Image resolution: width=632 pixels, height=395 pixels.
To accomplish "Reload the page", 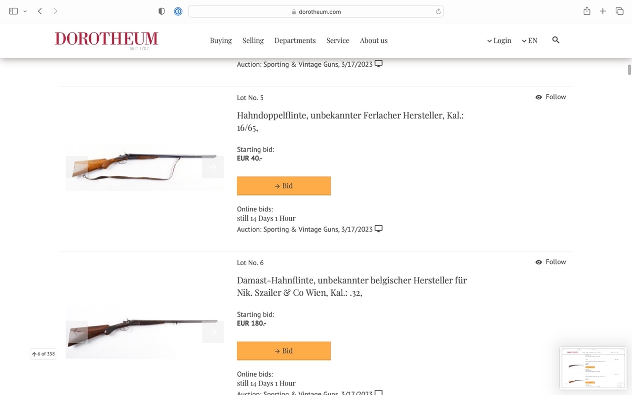I will pyautogui.click(x=438, y=11).
